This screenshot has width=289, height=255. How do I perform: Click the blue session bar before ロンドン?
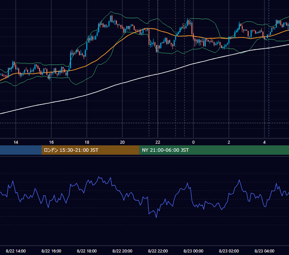21,150
